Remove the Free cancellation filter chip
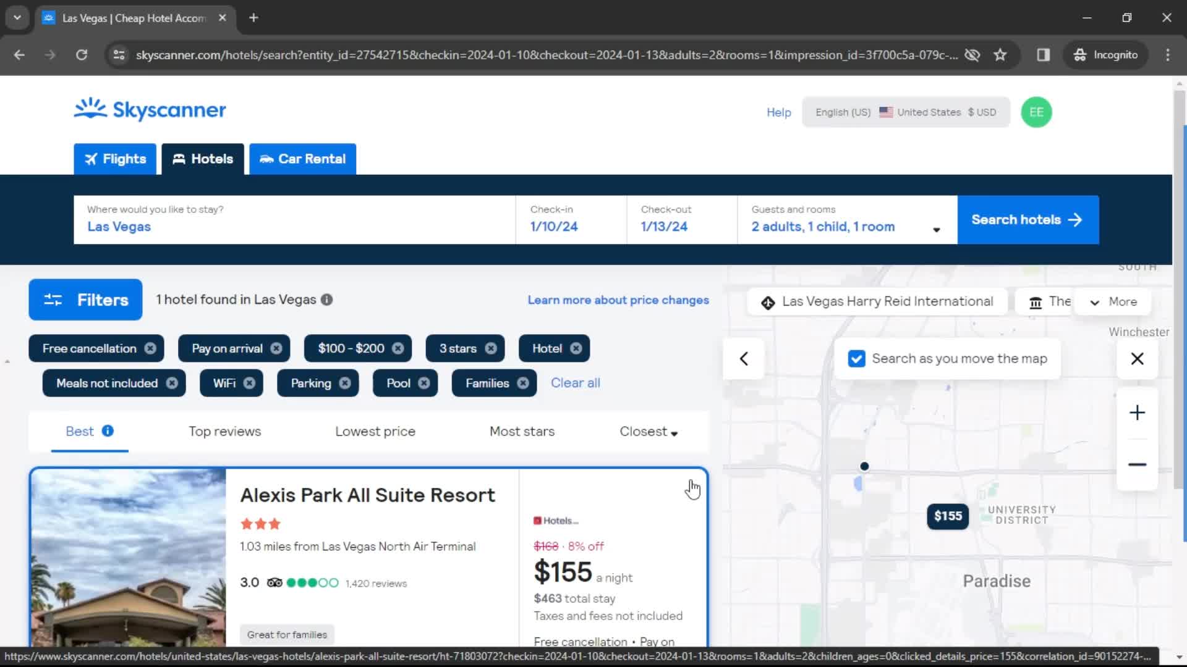The height and width of the screenshot is (667, 1187). point(150,348)
